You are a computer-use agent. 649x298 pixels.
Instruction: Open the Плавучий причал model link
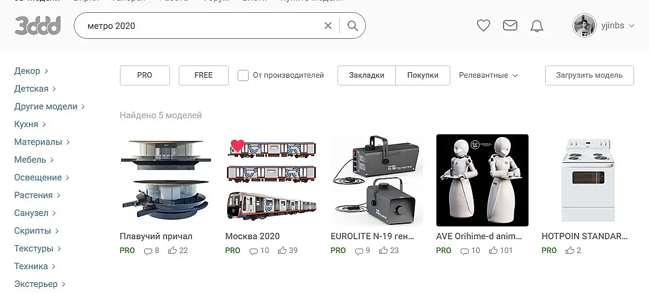click(x=156, y=236)
